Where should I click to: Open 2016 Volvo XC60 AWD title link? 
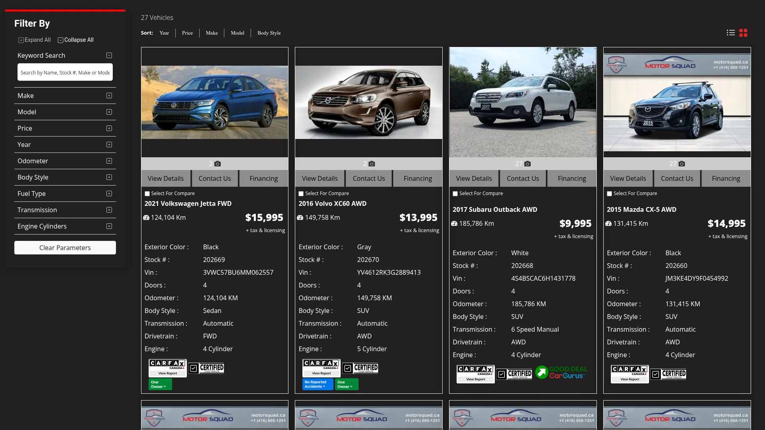[333, 203]
